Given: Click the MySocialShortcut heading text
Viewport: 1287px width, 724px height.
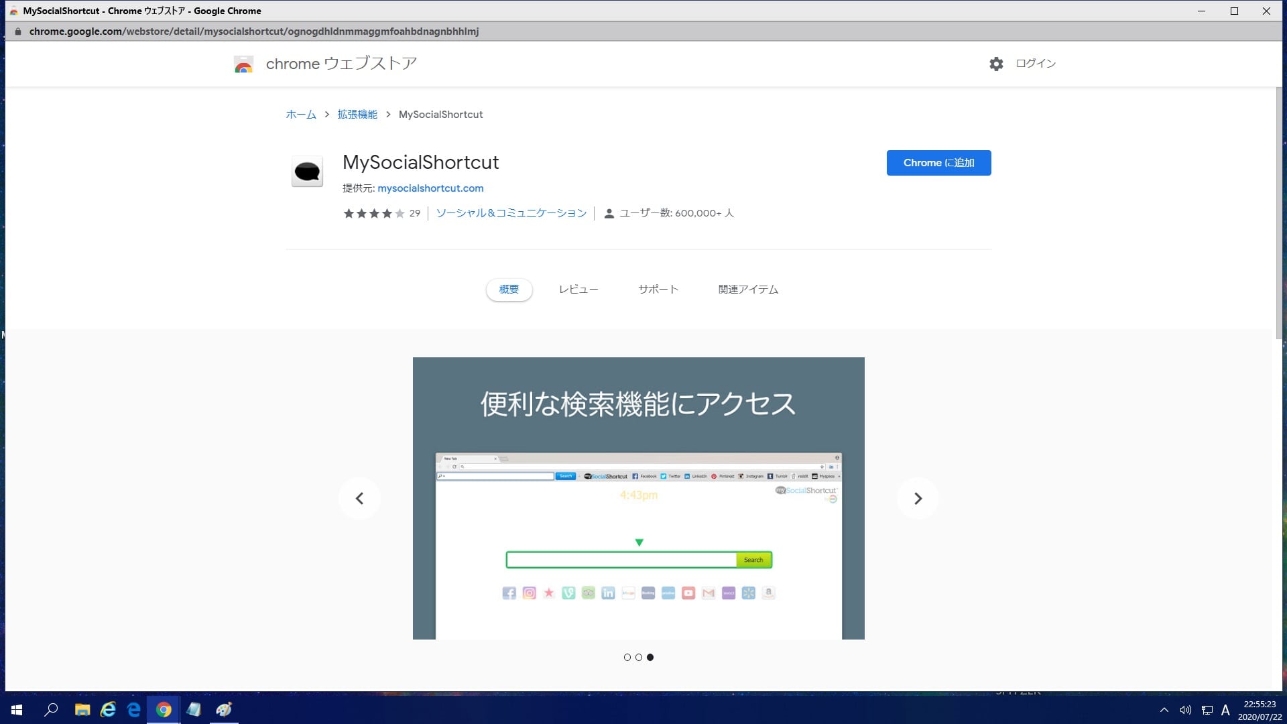Looking at the screenshot, I should tap(421, 162).
